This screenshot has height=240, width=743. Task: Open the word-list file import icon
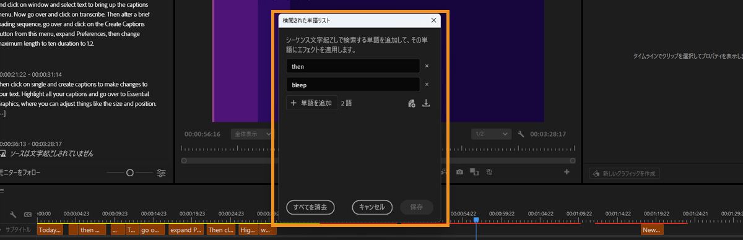[412, 103]
